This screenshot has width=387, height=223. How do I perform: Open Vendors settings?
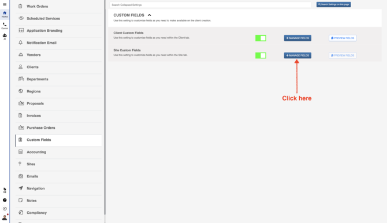(x=58, y=55)
